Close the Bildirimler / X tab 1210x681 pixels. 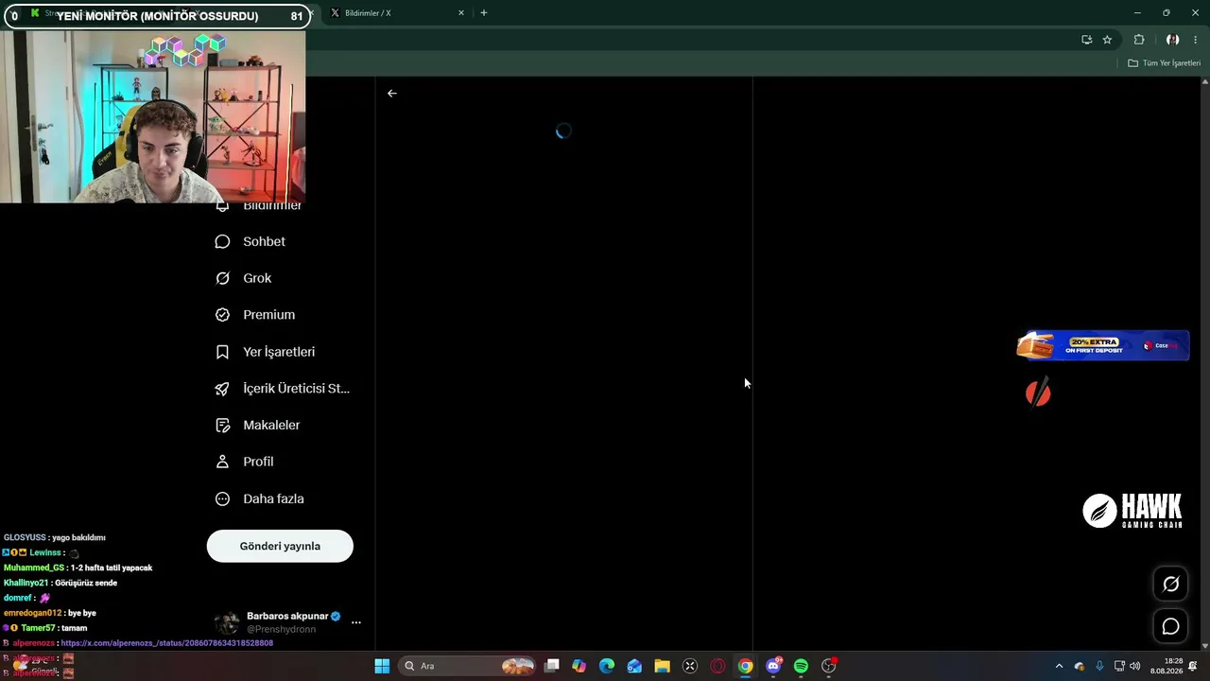point(461,13)
